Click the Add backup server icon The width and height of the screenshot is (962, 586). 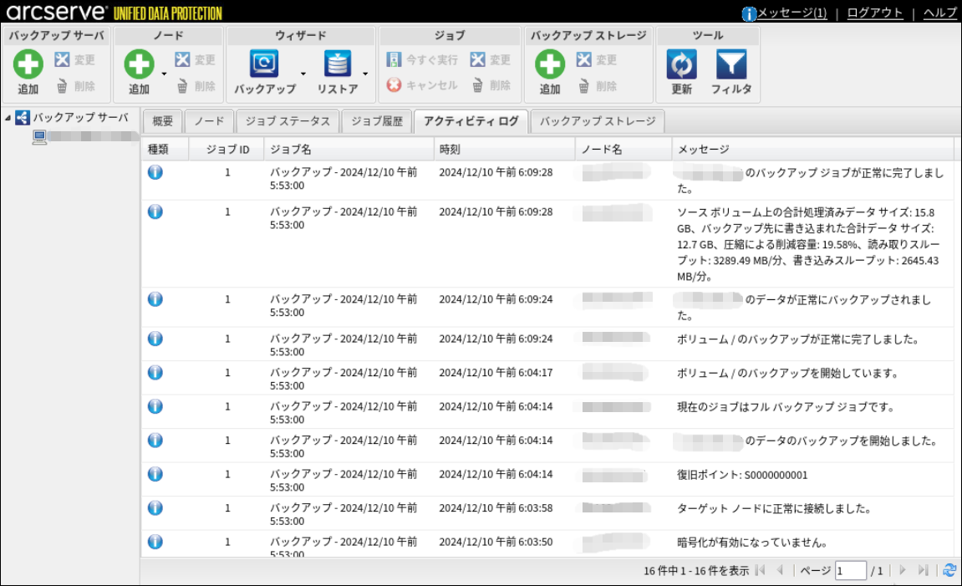click(28, 65)
